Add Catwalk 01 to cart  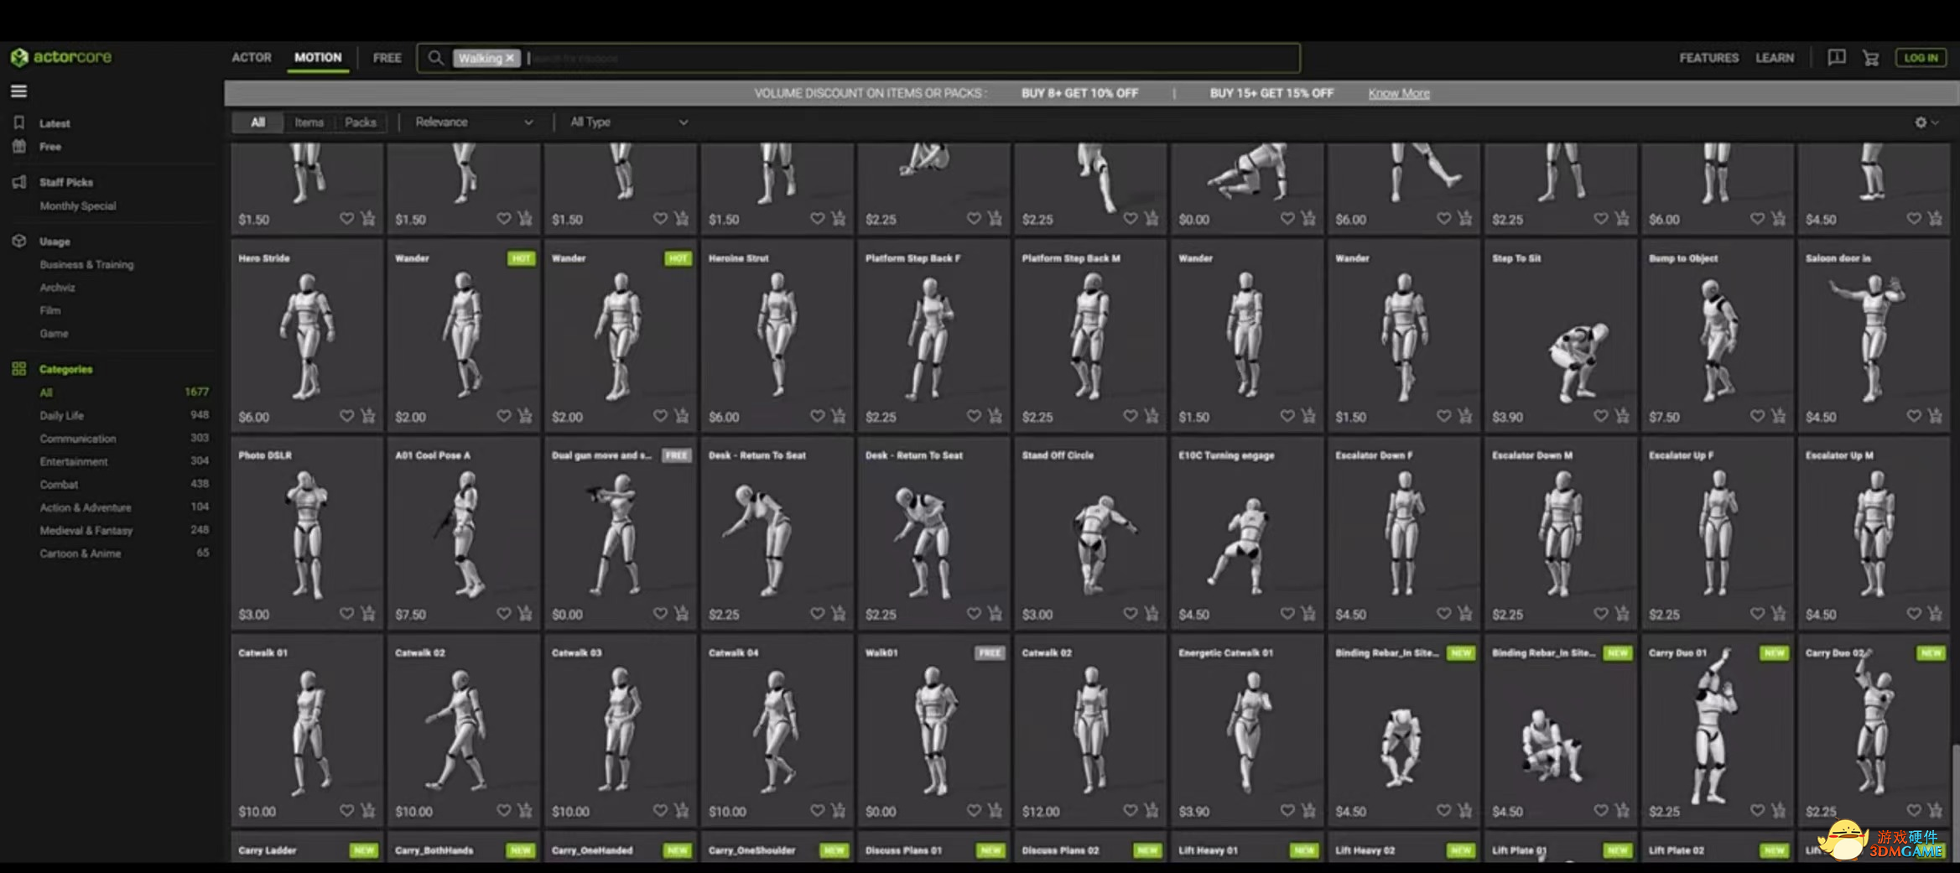pyautogui.click(x=368, y=811)
